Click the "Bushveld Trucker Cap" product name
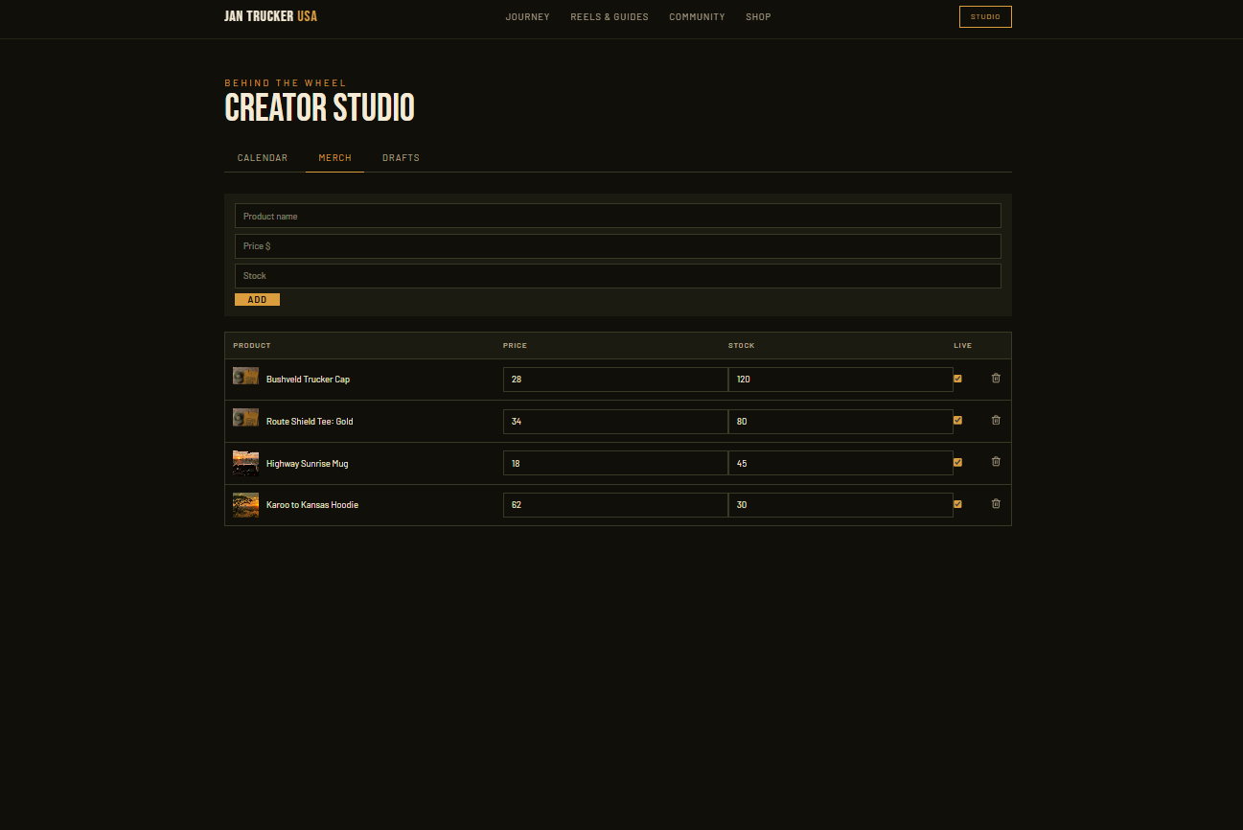This screenshot has height=830, width=1243. coord(308,380)
